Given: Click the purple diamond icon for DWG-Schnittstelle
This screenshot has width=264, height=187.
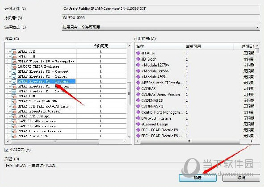Looking at the screenshot, I should (138, 118).
